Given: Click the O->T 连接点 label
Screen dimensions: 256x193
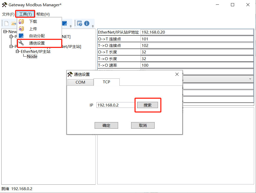Looking at the screenshot, I should [109, 39].
